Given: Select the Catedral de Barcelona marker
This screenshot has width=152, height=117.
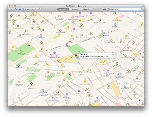Looking at the screenshot, I should (x=137, y=77).
